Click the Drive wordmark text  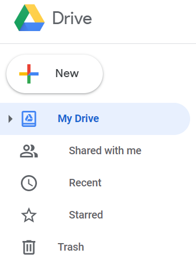point(72,18)
